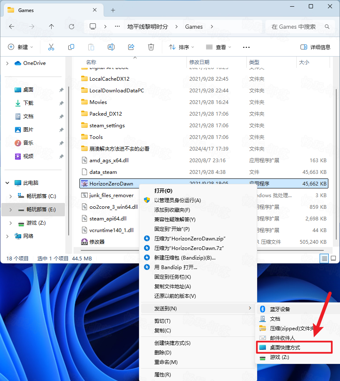The height and width of the screenshot is (381, 340).
Task: Expand the 游戏 (Z:) drive node
Action: pyautogui.click(x=10, y=223)
